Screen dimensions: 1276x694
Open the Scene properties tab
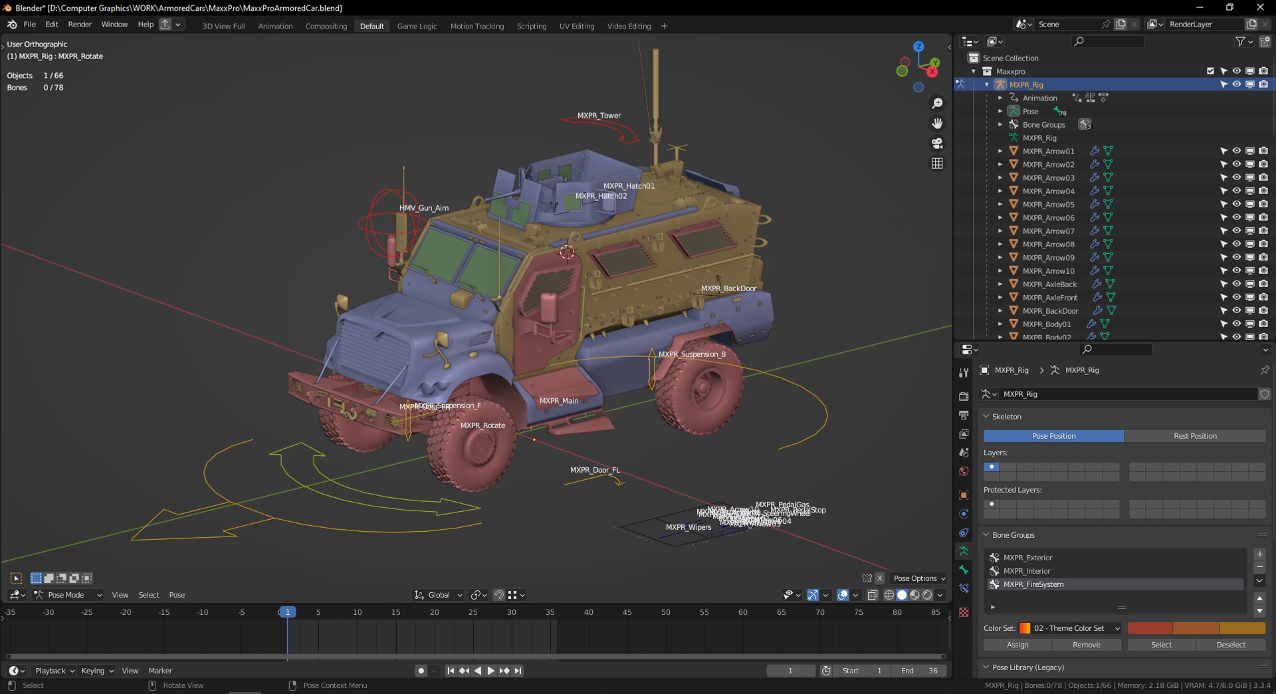[964, 453]
